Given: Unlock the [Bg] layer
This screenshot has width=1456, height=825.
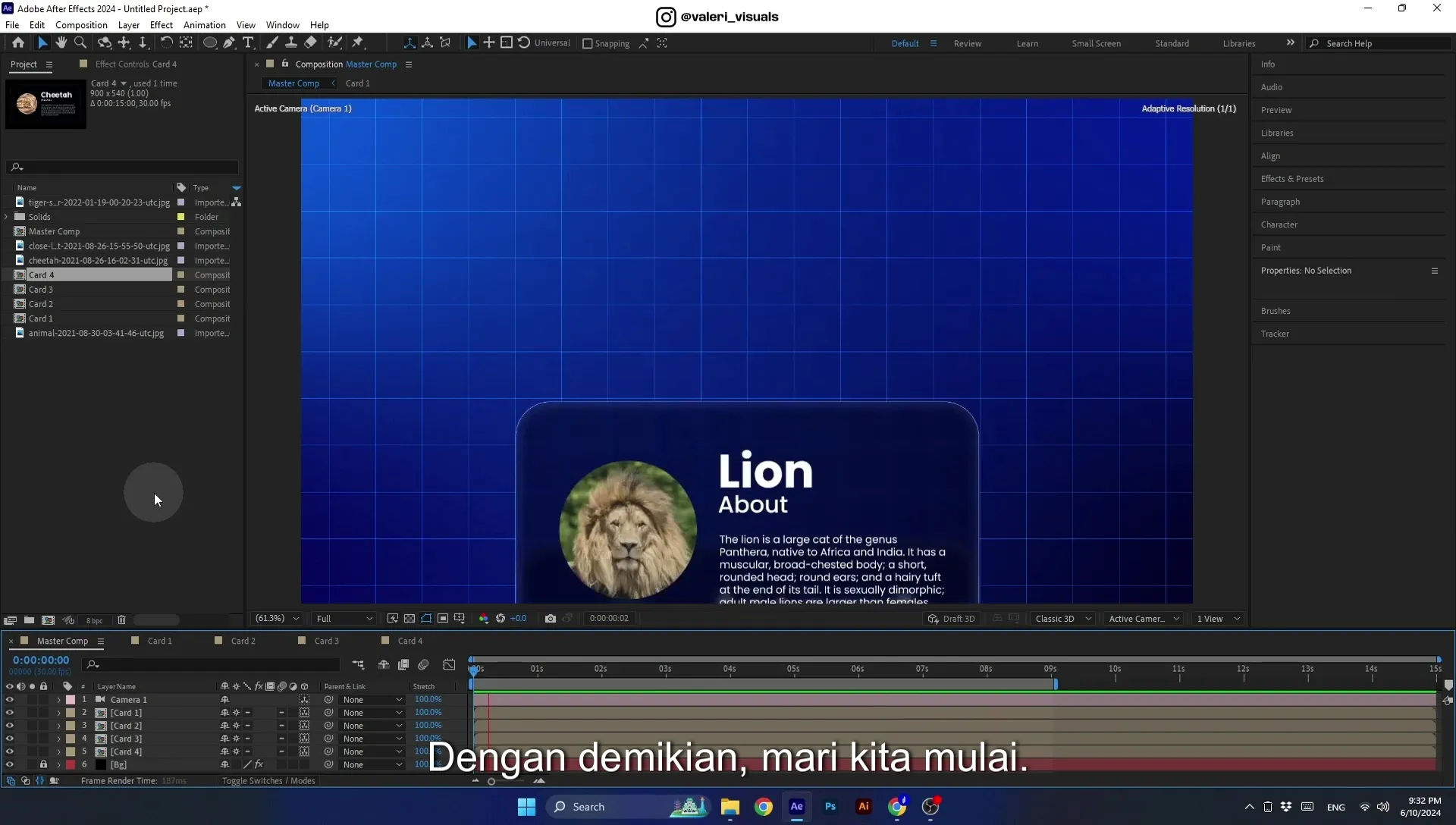Looking at the screenshot, I should (x=43, y=765).
